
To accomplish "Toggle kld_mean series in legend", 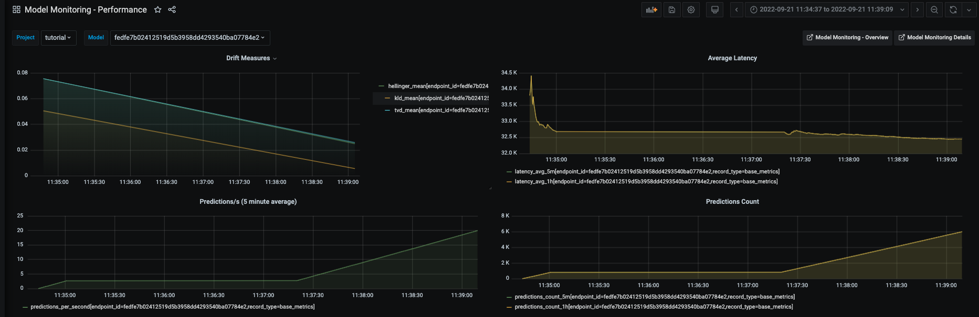I will pos(441,98).
